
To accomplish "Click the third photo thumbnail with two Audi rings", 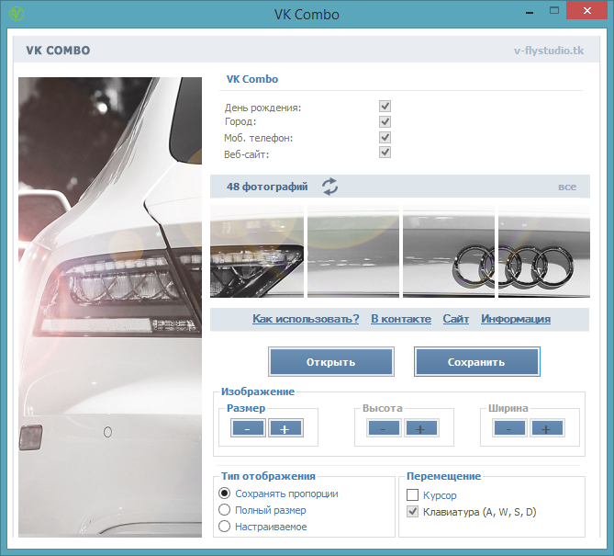I will tap(449, 251).
